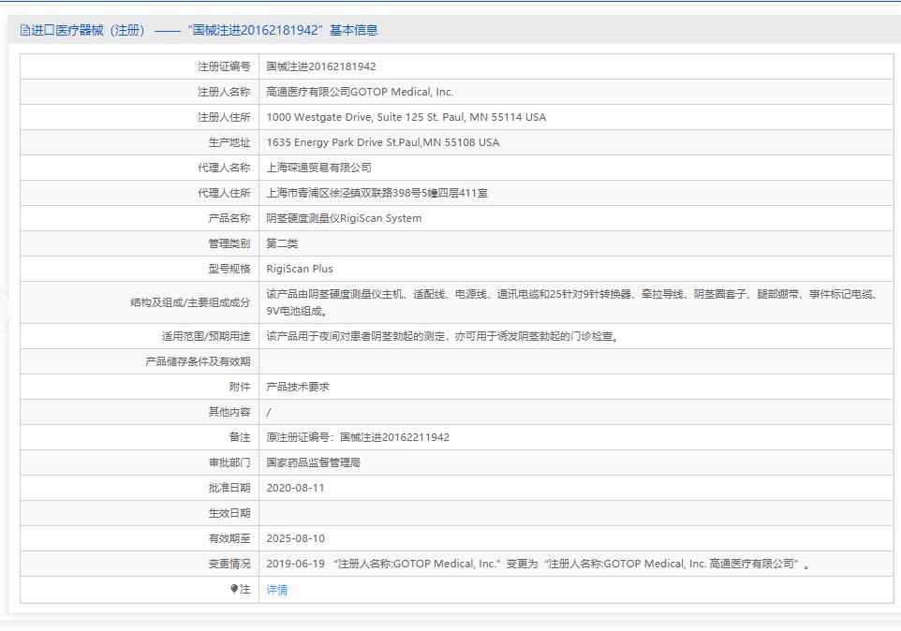
Task: Click approval date 2020-08-11
Action: tap(295, 488)
